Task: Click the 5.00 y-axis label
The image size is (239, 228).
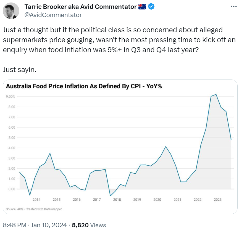Action: tap(11, 138)
